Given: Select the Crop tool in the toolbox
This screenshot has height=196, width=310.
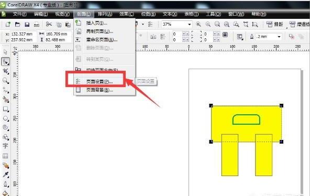Looking at the screenshot, I should (6, 71).
